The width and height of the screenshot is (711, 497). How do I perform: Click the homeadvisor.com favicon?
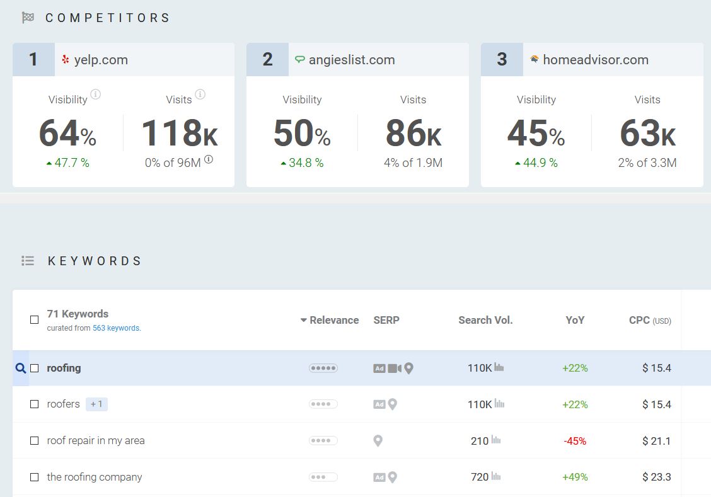pos(534,59)
